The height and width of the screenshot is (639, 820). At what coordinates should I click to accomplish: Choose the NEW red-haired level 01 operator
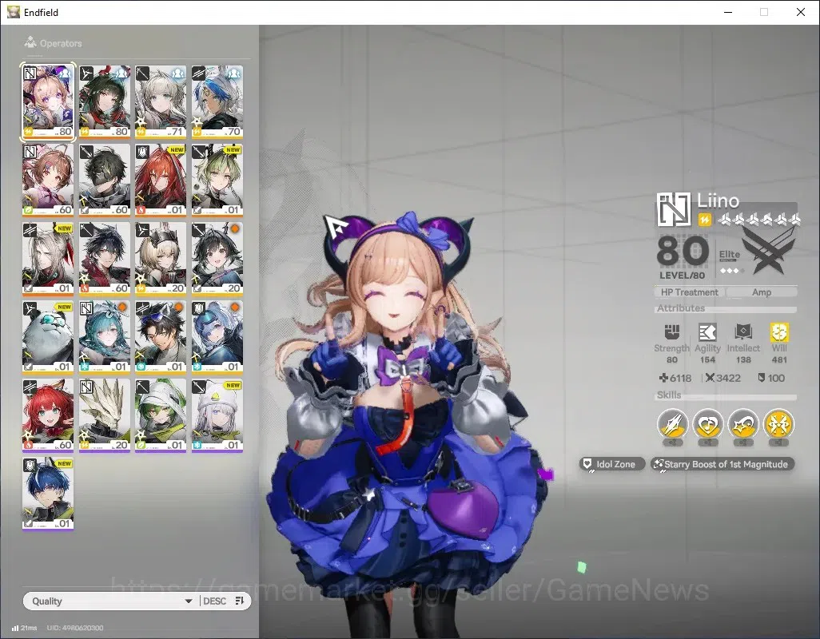(x=161, y=181)
